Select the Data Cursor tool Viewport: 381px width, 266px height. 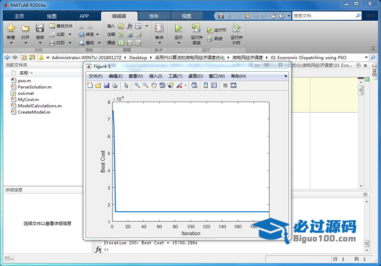[x=171, y=85]
